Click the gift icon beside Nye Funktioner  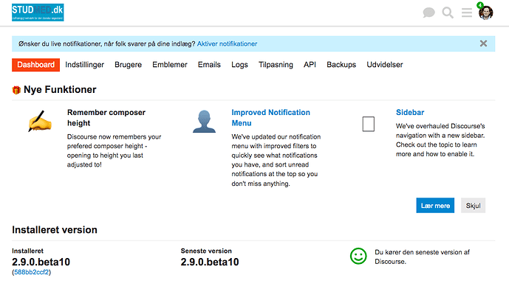pyautogui.click(x=16, y=90)
